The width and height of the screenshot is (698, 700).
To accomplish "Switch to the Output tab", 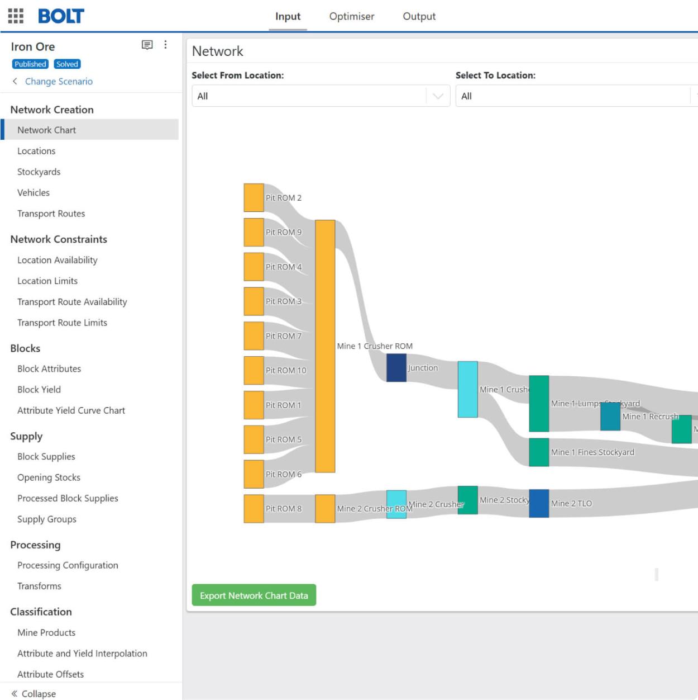I will click(x=419, y=16).
